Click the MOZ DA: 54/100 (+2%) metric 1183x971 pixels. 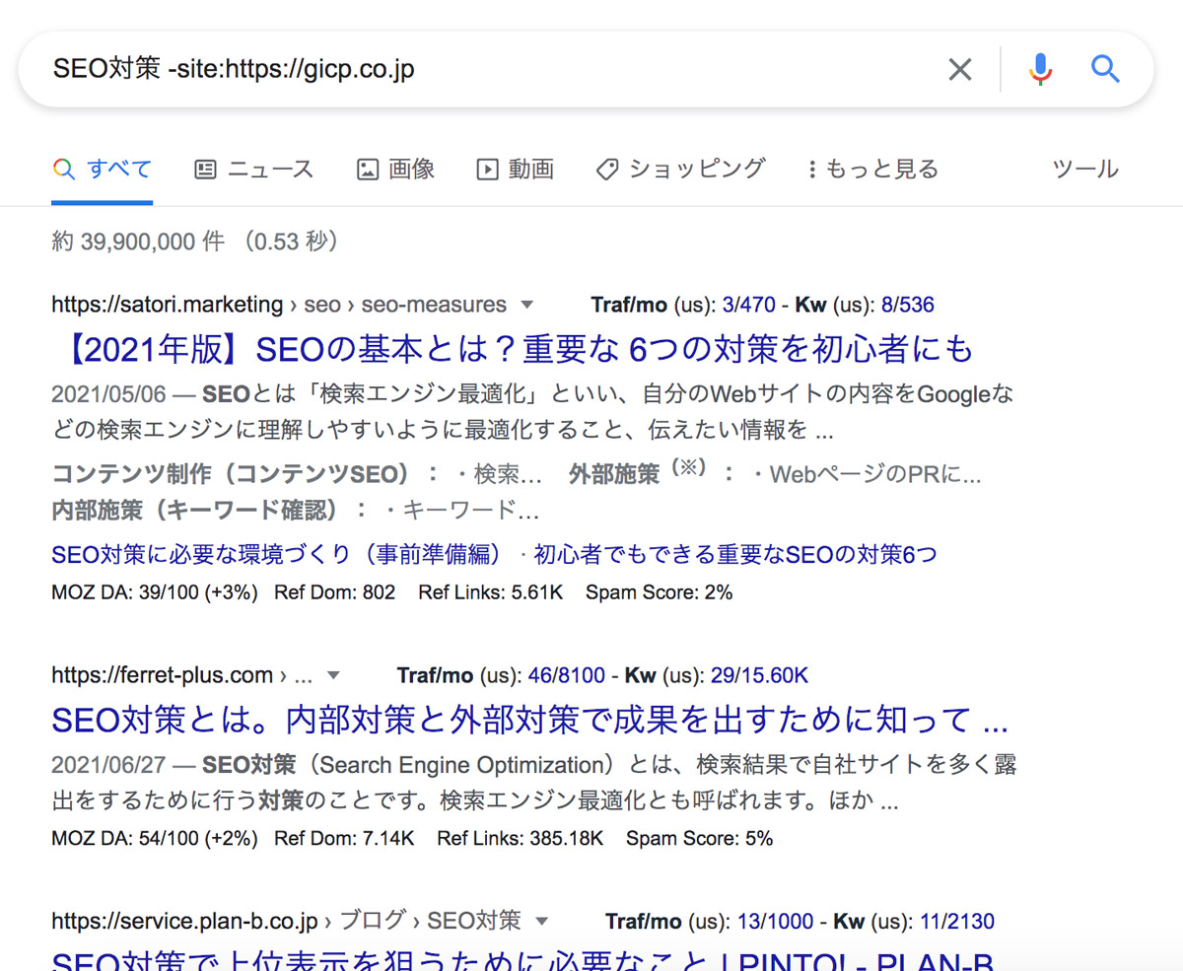tap(155, 839)
